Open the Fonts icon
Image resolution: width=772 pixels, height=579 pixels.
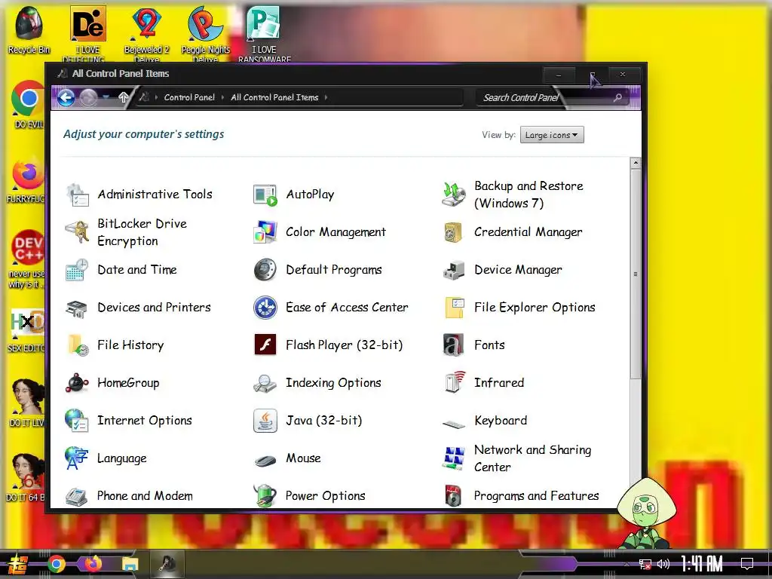(x=453, y=345)
